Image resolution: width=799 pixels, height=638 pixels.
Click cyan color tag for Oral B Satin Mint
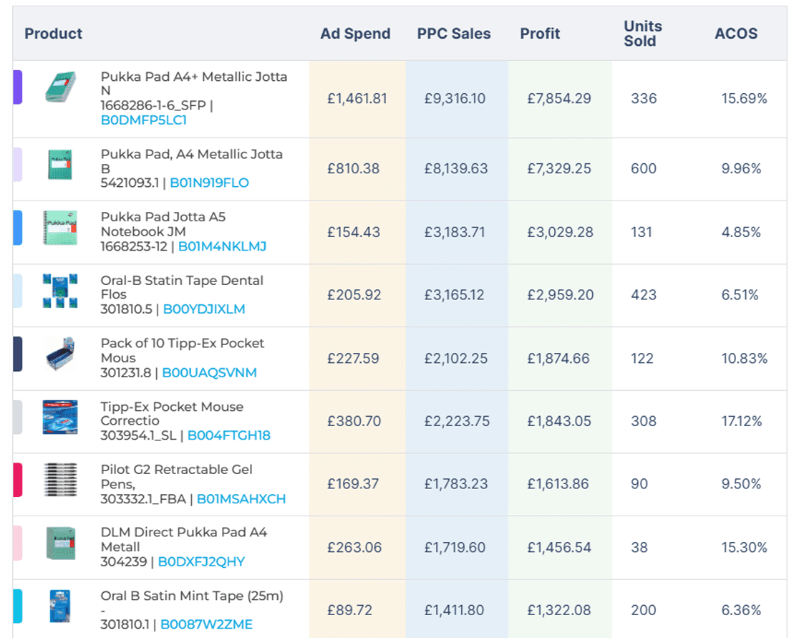coord(17,606)
